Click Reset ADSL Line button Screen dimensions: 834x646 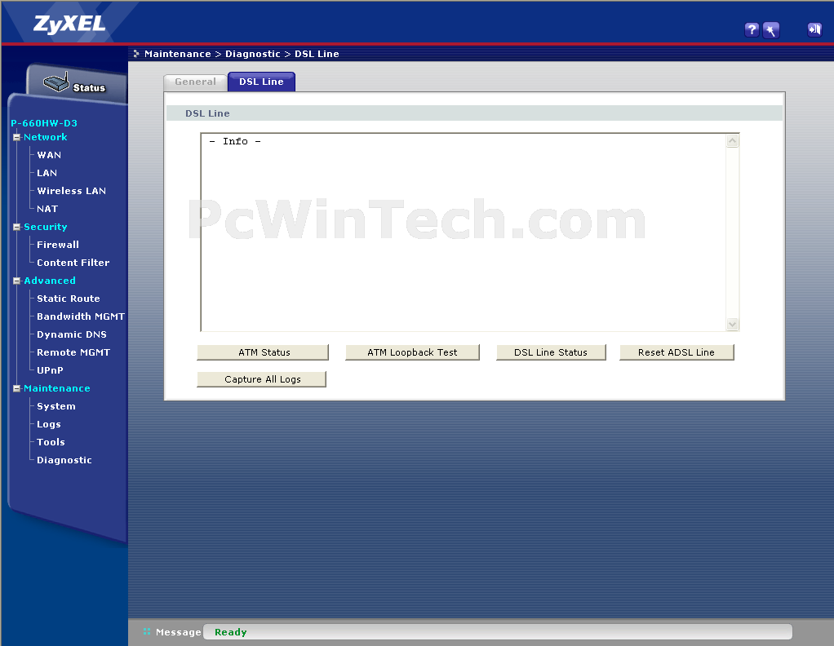coord(677,352)
